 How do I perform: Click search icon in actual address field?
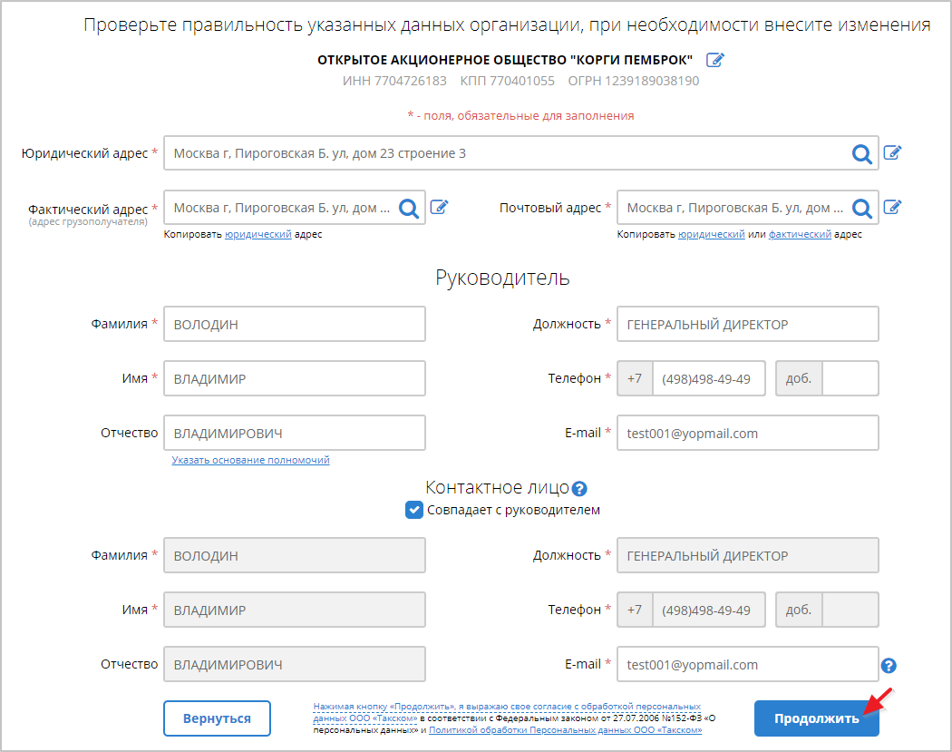click(x=409, y=209)
